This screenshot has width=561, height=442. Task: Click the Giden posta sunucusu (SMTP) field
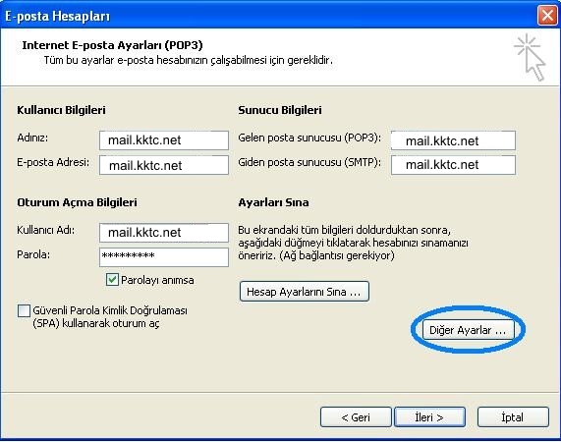point(453,165)
